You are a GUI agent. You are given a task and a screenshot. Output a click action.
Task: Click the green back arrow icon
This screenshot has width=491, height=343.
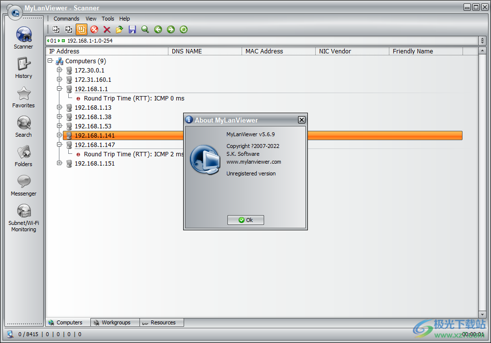158,29
